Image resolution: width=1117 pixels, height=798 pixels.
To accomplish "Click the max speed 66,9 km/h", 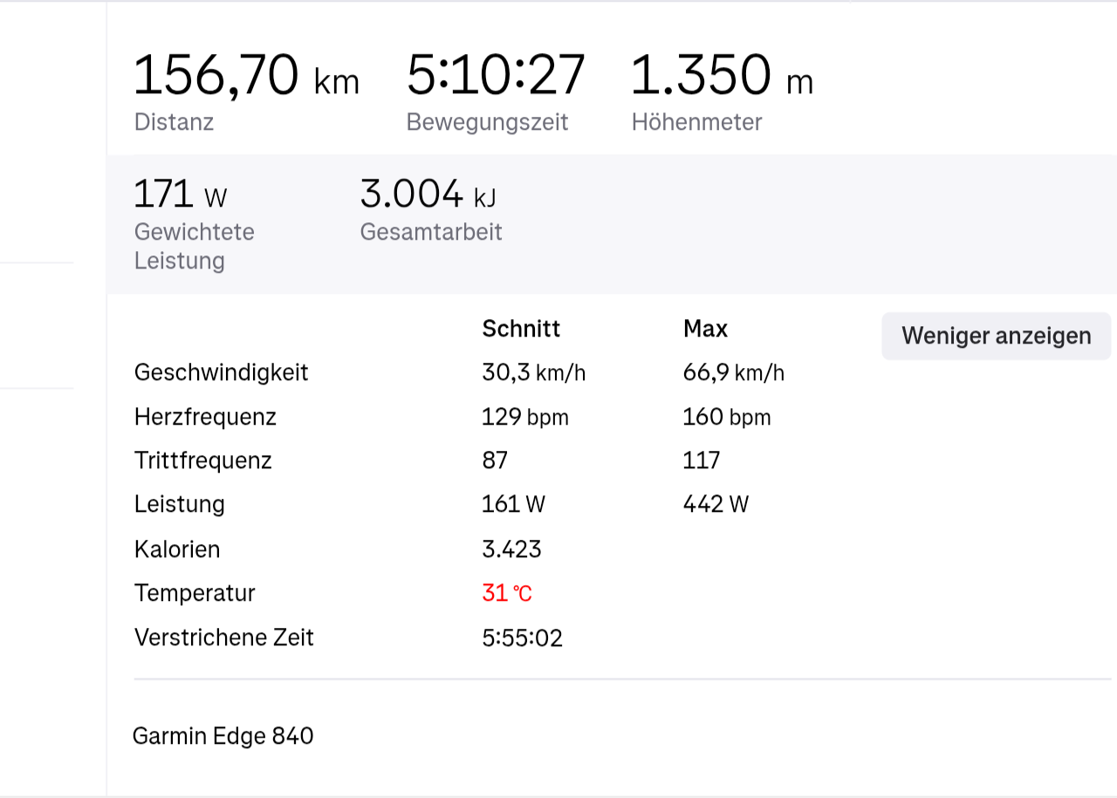I will (733, 373).
